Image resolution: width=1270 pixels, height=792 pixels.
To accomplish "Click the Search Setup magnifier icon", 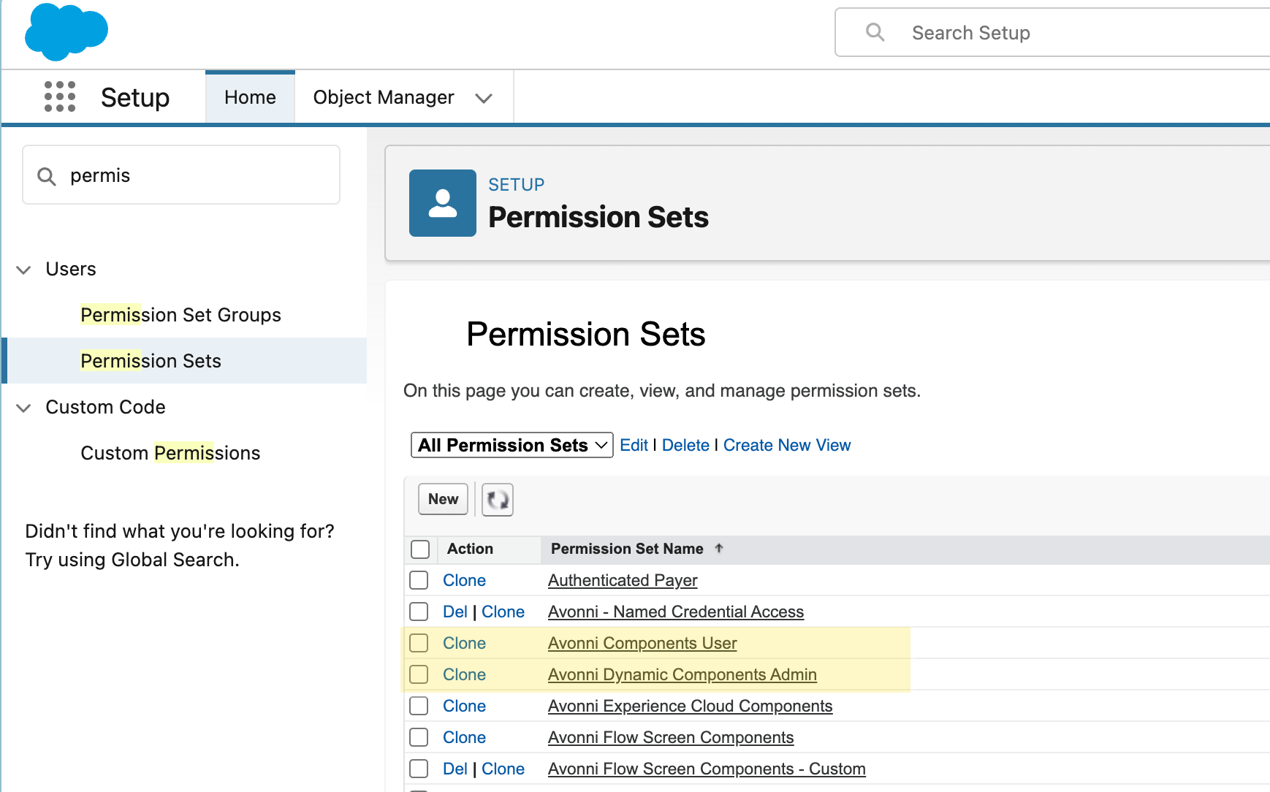I will [875, 32].
